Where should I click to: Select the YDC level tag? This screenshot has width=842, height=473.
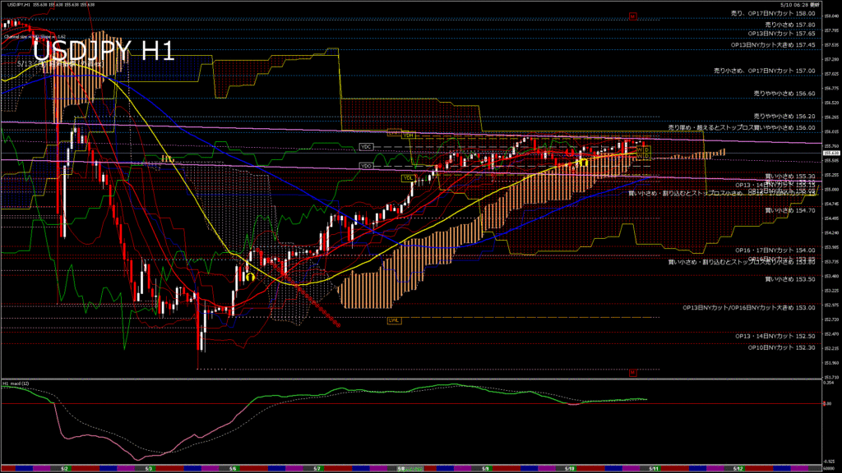point(366,147)
